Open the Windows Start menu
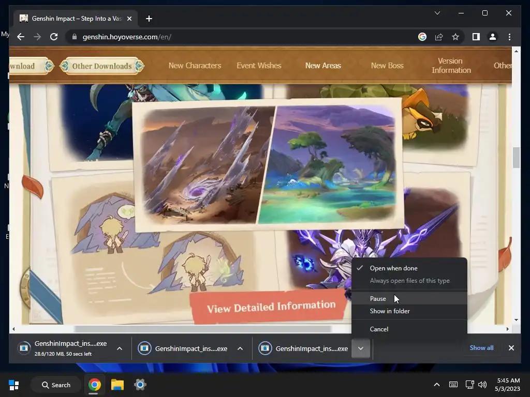530x397 pixels. [13, 385]
